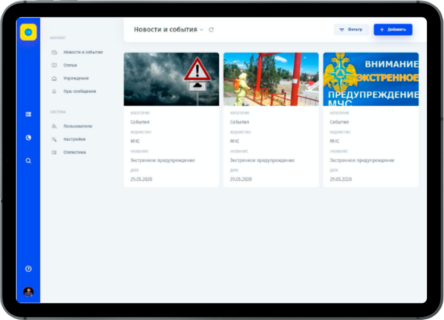Go to Учреждения section

coord(76,78)
